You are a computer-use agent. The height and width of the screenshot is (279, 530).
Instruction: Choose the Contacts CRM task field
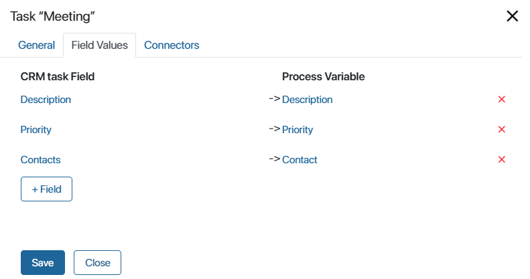[41, 160]
